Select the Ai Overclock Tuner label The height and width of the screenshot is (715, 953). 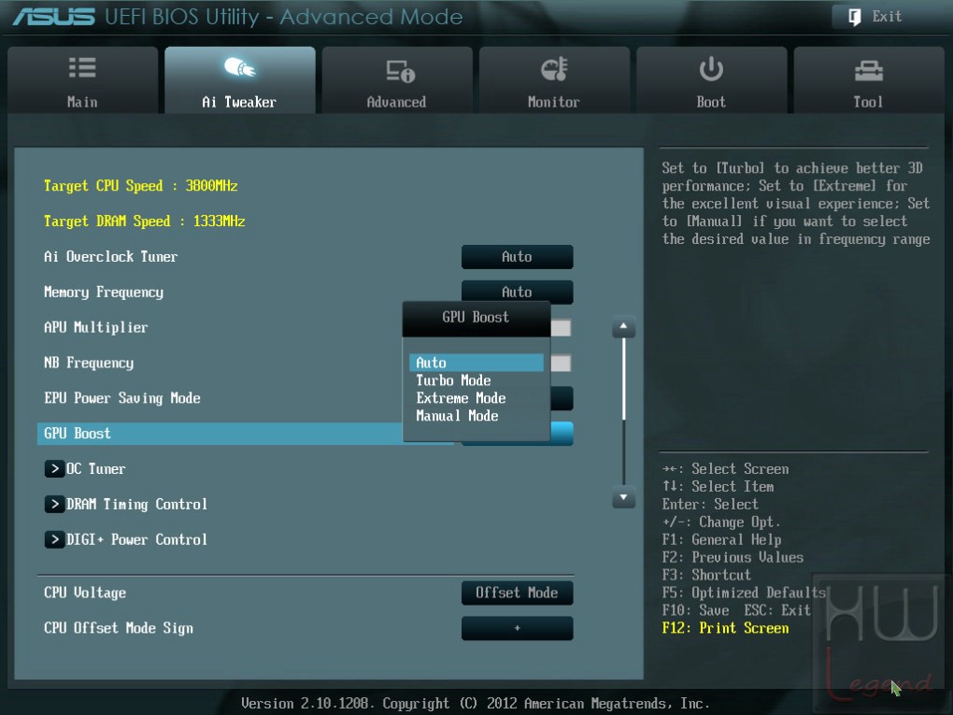pyautogui.click(x=110, y=257)
